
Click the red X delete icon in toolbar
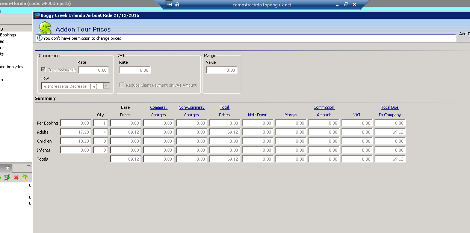tap(16, 177)
